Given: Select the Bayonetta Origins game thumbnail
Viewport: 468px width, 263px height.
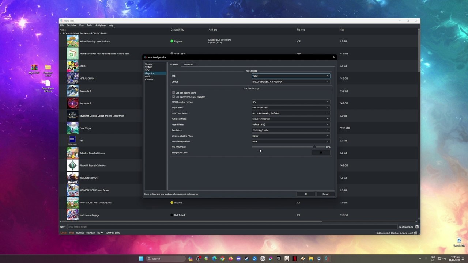Looking at the screenshot, I should tap(72, 116).
